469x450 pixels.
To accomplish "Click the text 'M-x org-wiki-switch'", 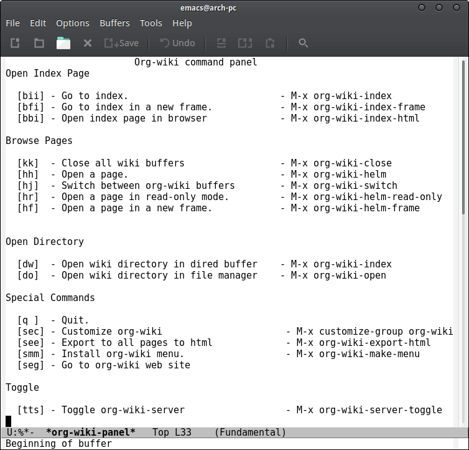I will click(x=344, y=186).
